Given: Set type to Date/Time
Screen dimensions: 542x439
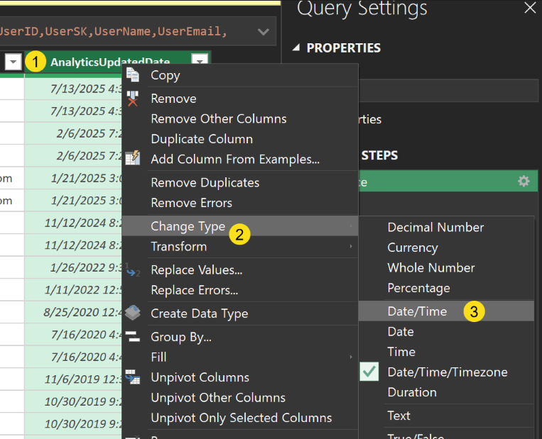Looking at the screenshot, I should point(446,311).
